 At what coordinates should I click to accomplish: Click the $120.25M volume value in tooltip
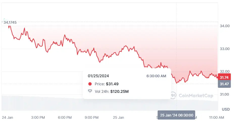119,92
